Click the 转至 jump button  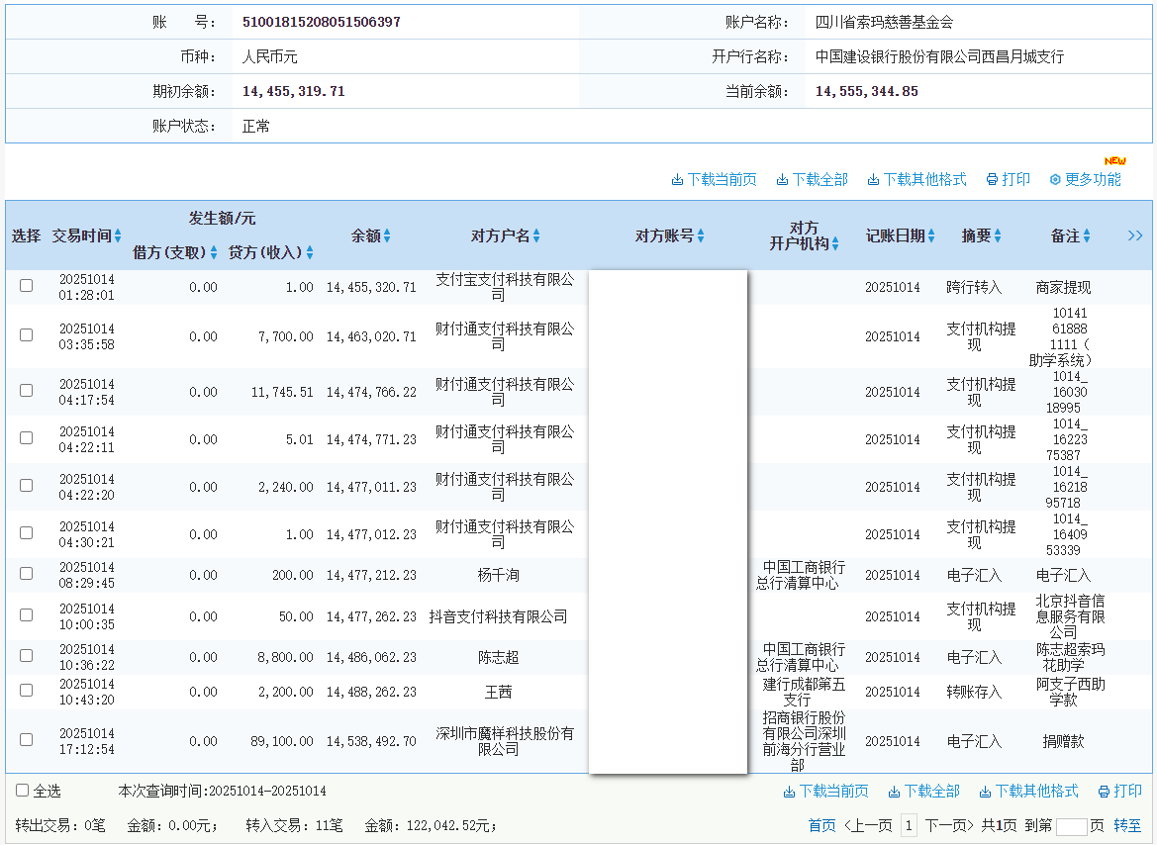click(x=1127, y=825)
